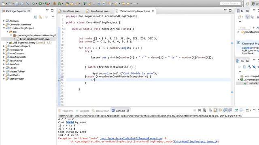
Task: Click the Open Task icon in toolbar
Action: [x=72, y=4]
